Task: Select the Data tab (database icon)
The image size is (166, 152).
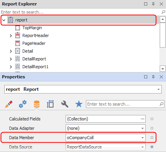Action: [x=37, y=104]
